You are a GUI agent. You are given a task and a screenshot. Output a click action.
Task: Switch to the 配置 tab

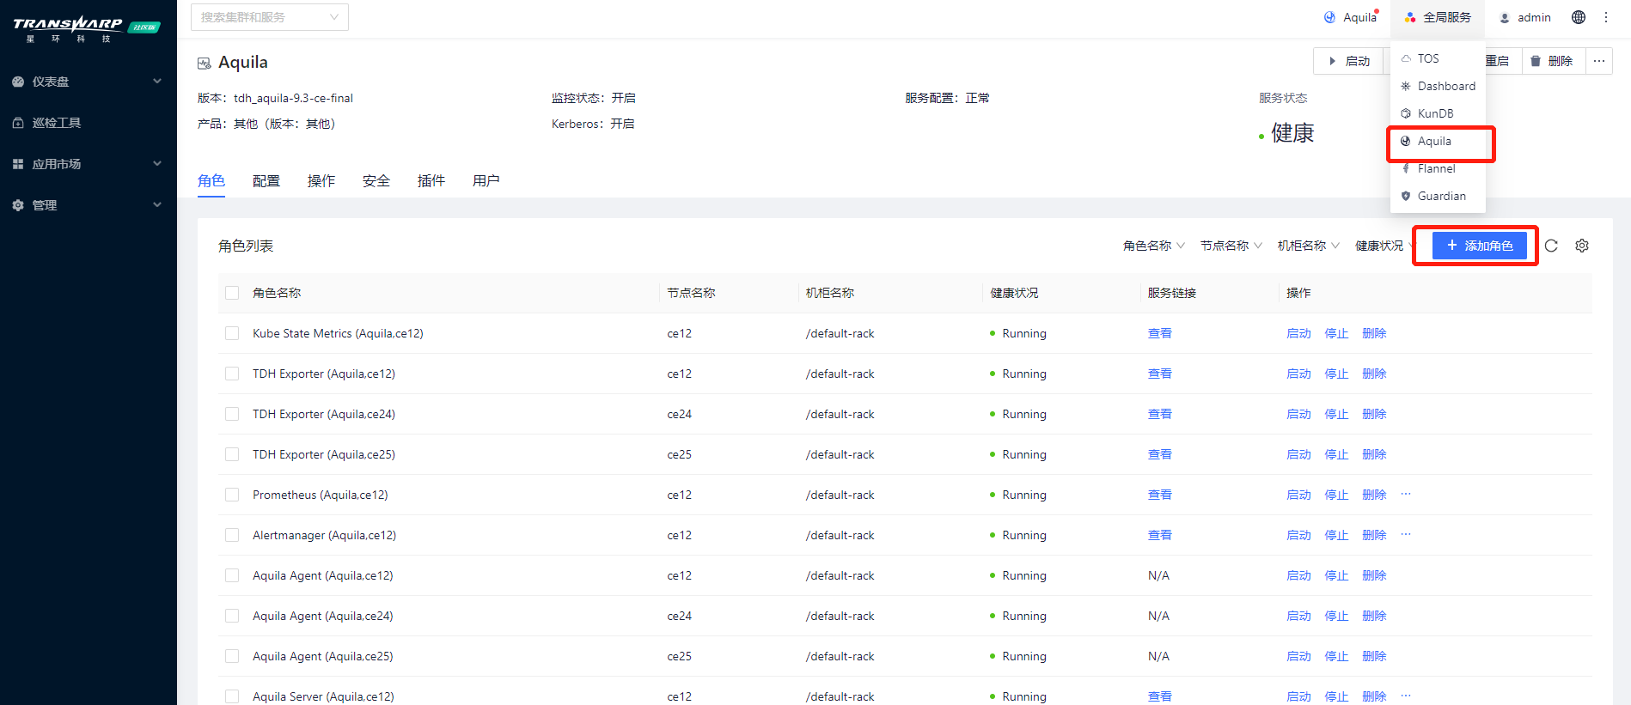coord(266,180)
